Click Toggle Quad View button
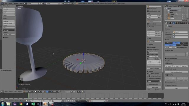This screenshot has height=106, width=189. (x=154, y=68)
